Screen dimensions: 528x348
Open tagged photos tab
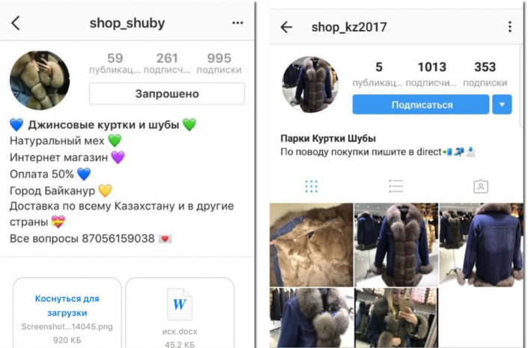point(481,186)
